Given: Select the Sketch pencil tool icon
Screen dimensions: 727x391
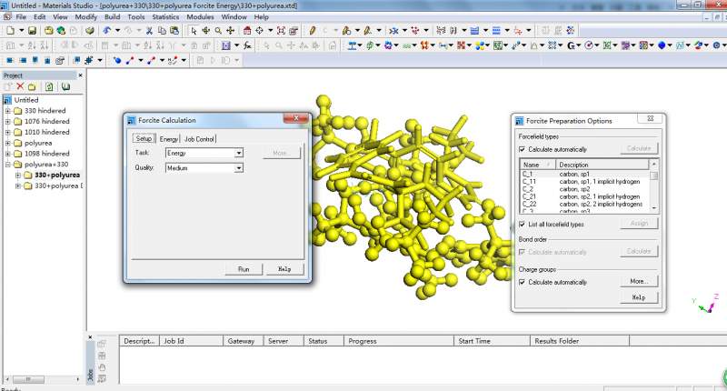Looking at the screenshot, I should coord(312,31).
